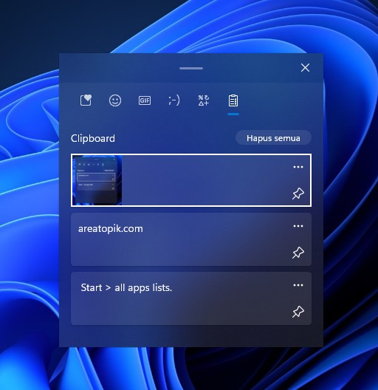This screenshot has height=390, width=378.
Task: Click empty area of screenshot clipboard card
Action: pos(204,180)
